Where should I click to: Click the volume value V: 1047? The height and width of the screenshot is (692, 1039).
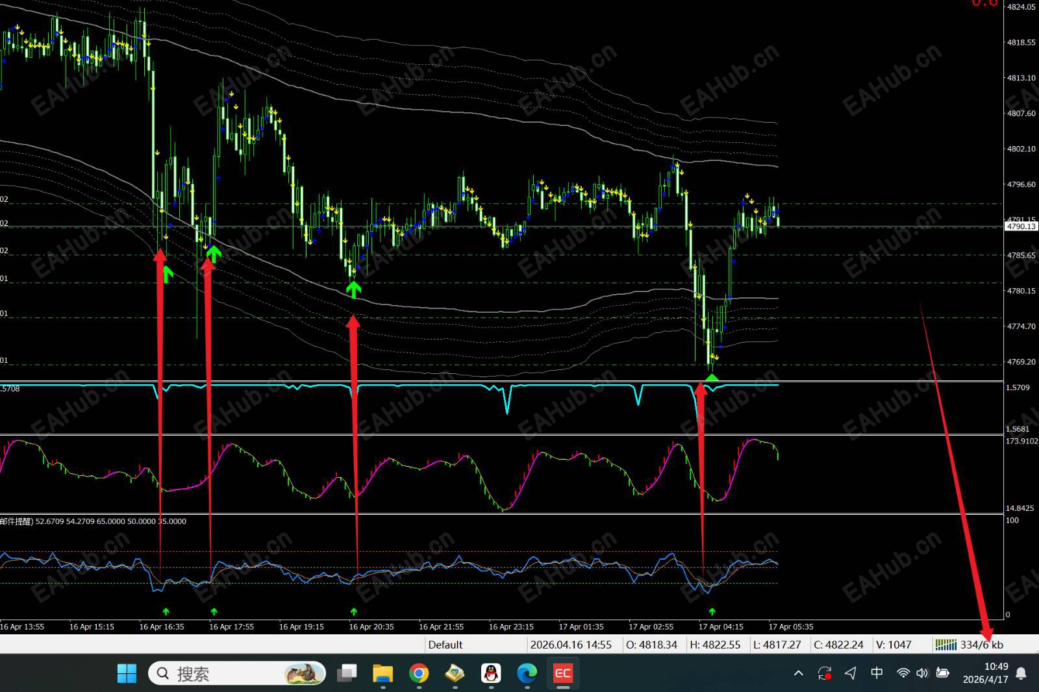pyautogui.click(x=894, y=645)
